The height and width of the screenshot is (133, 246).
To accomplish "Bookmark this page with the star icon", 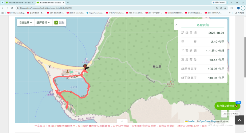I will [225, 8].
